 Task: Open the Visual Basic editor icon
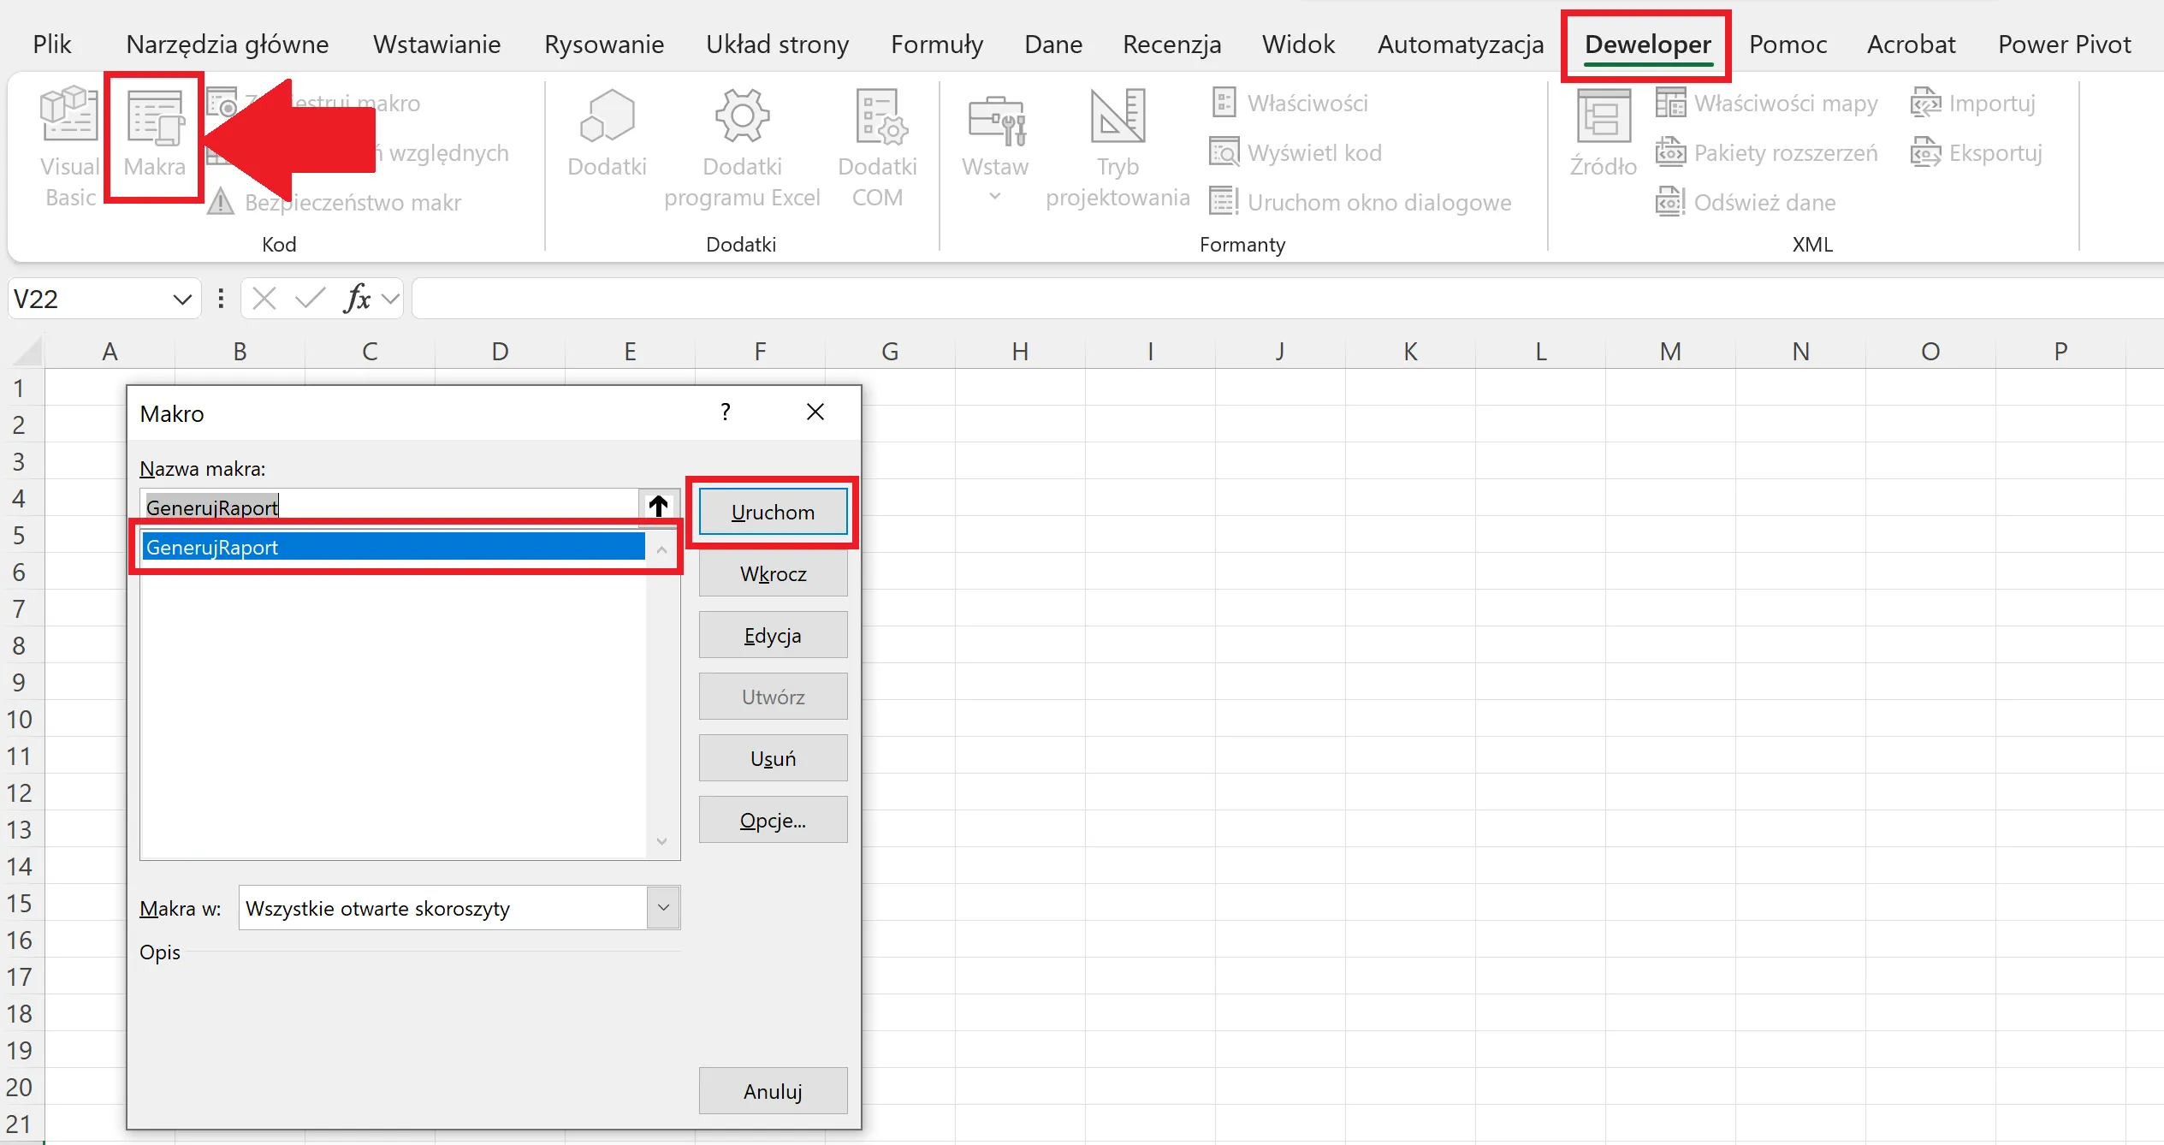[x=69, y=116]
